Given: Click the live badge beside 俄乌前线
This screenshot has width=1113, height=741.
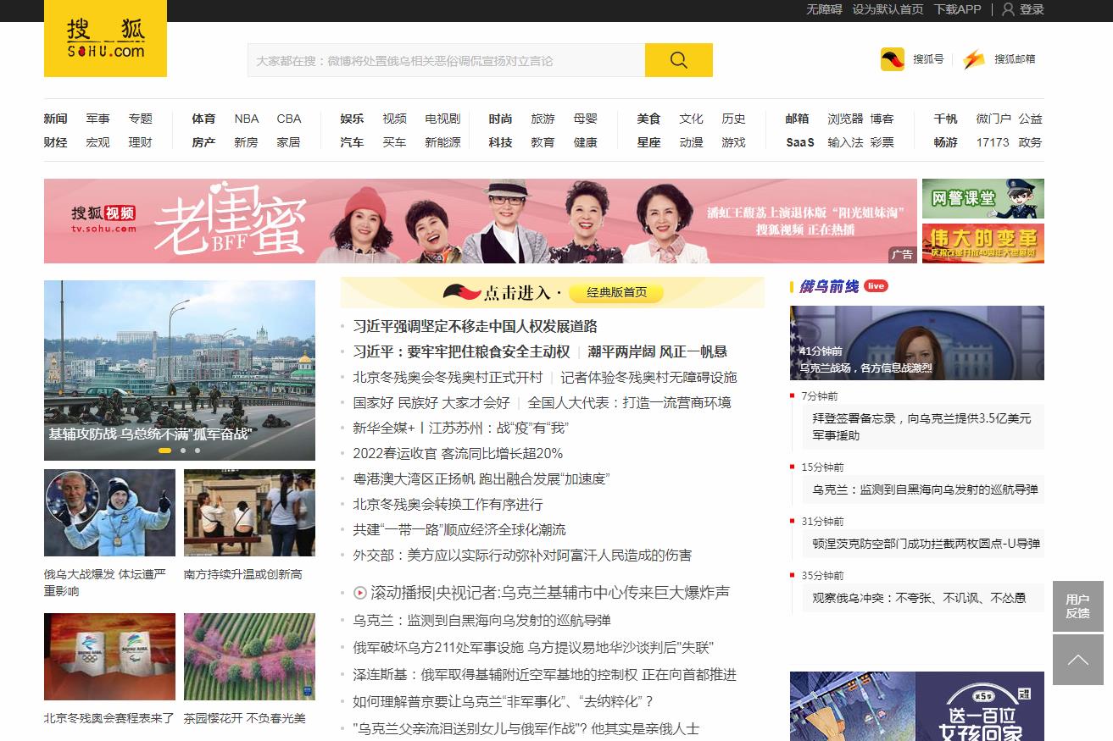Looking at the screenshot, I should pyautogui.click(x=876, y=286).
